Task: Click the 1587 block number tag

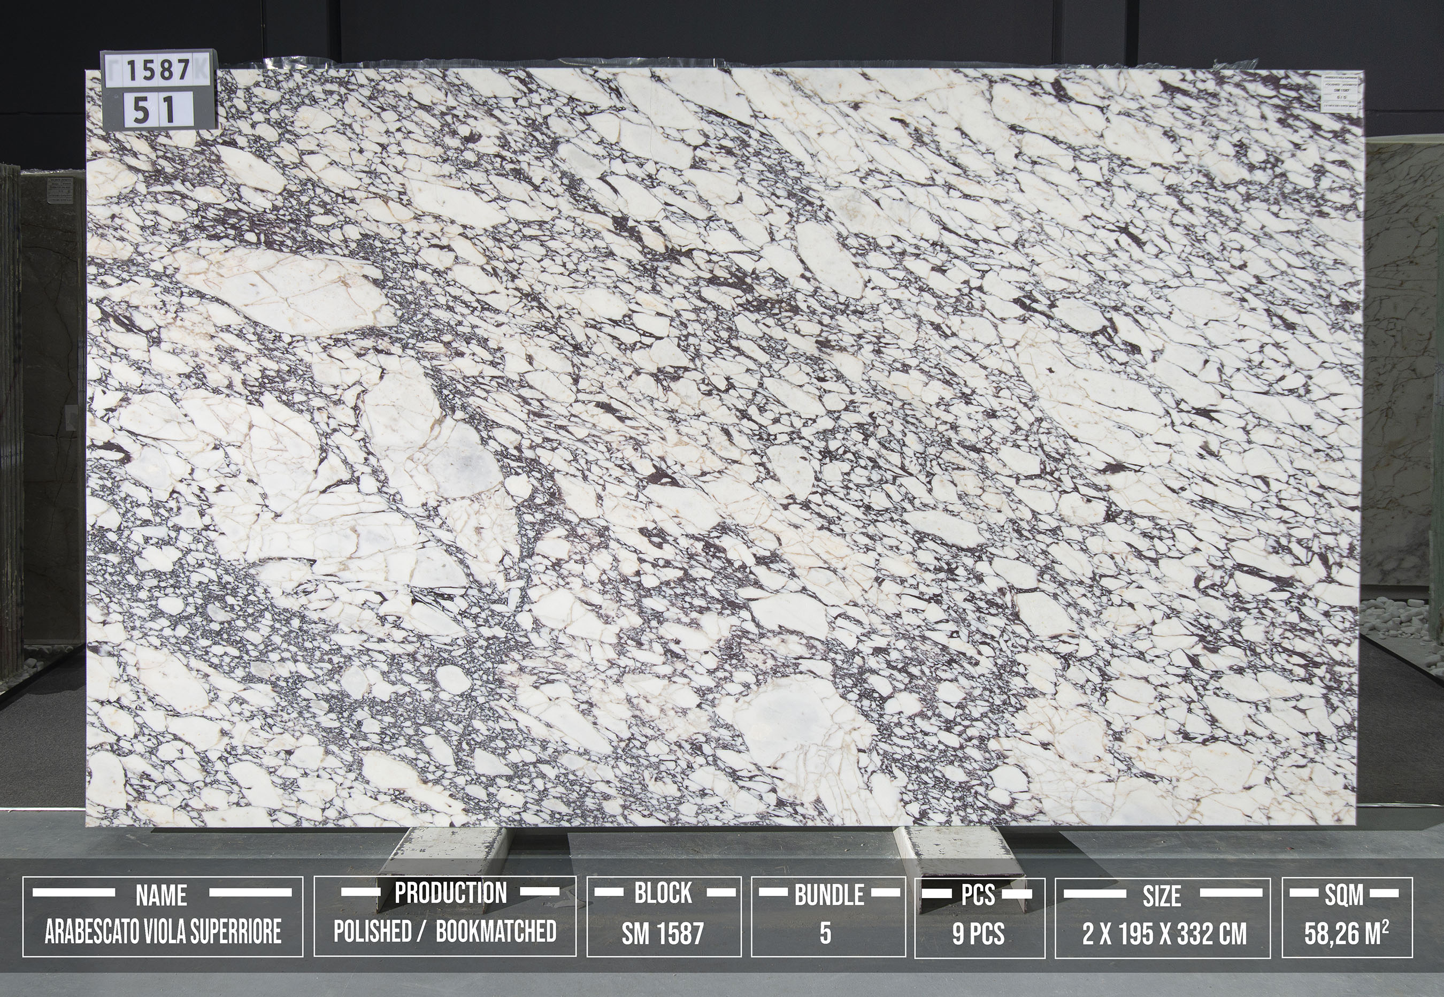Action: point(159,71)
